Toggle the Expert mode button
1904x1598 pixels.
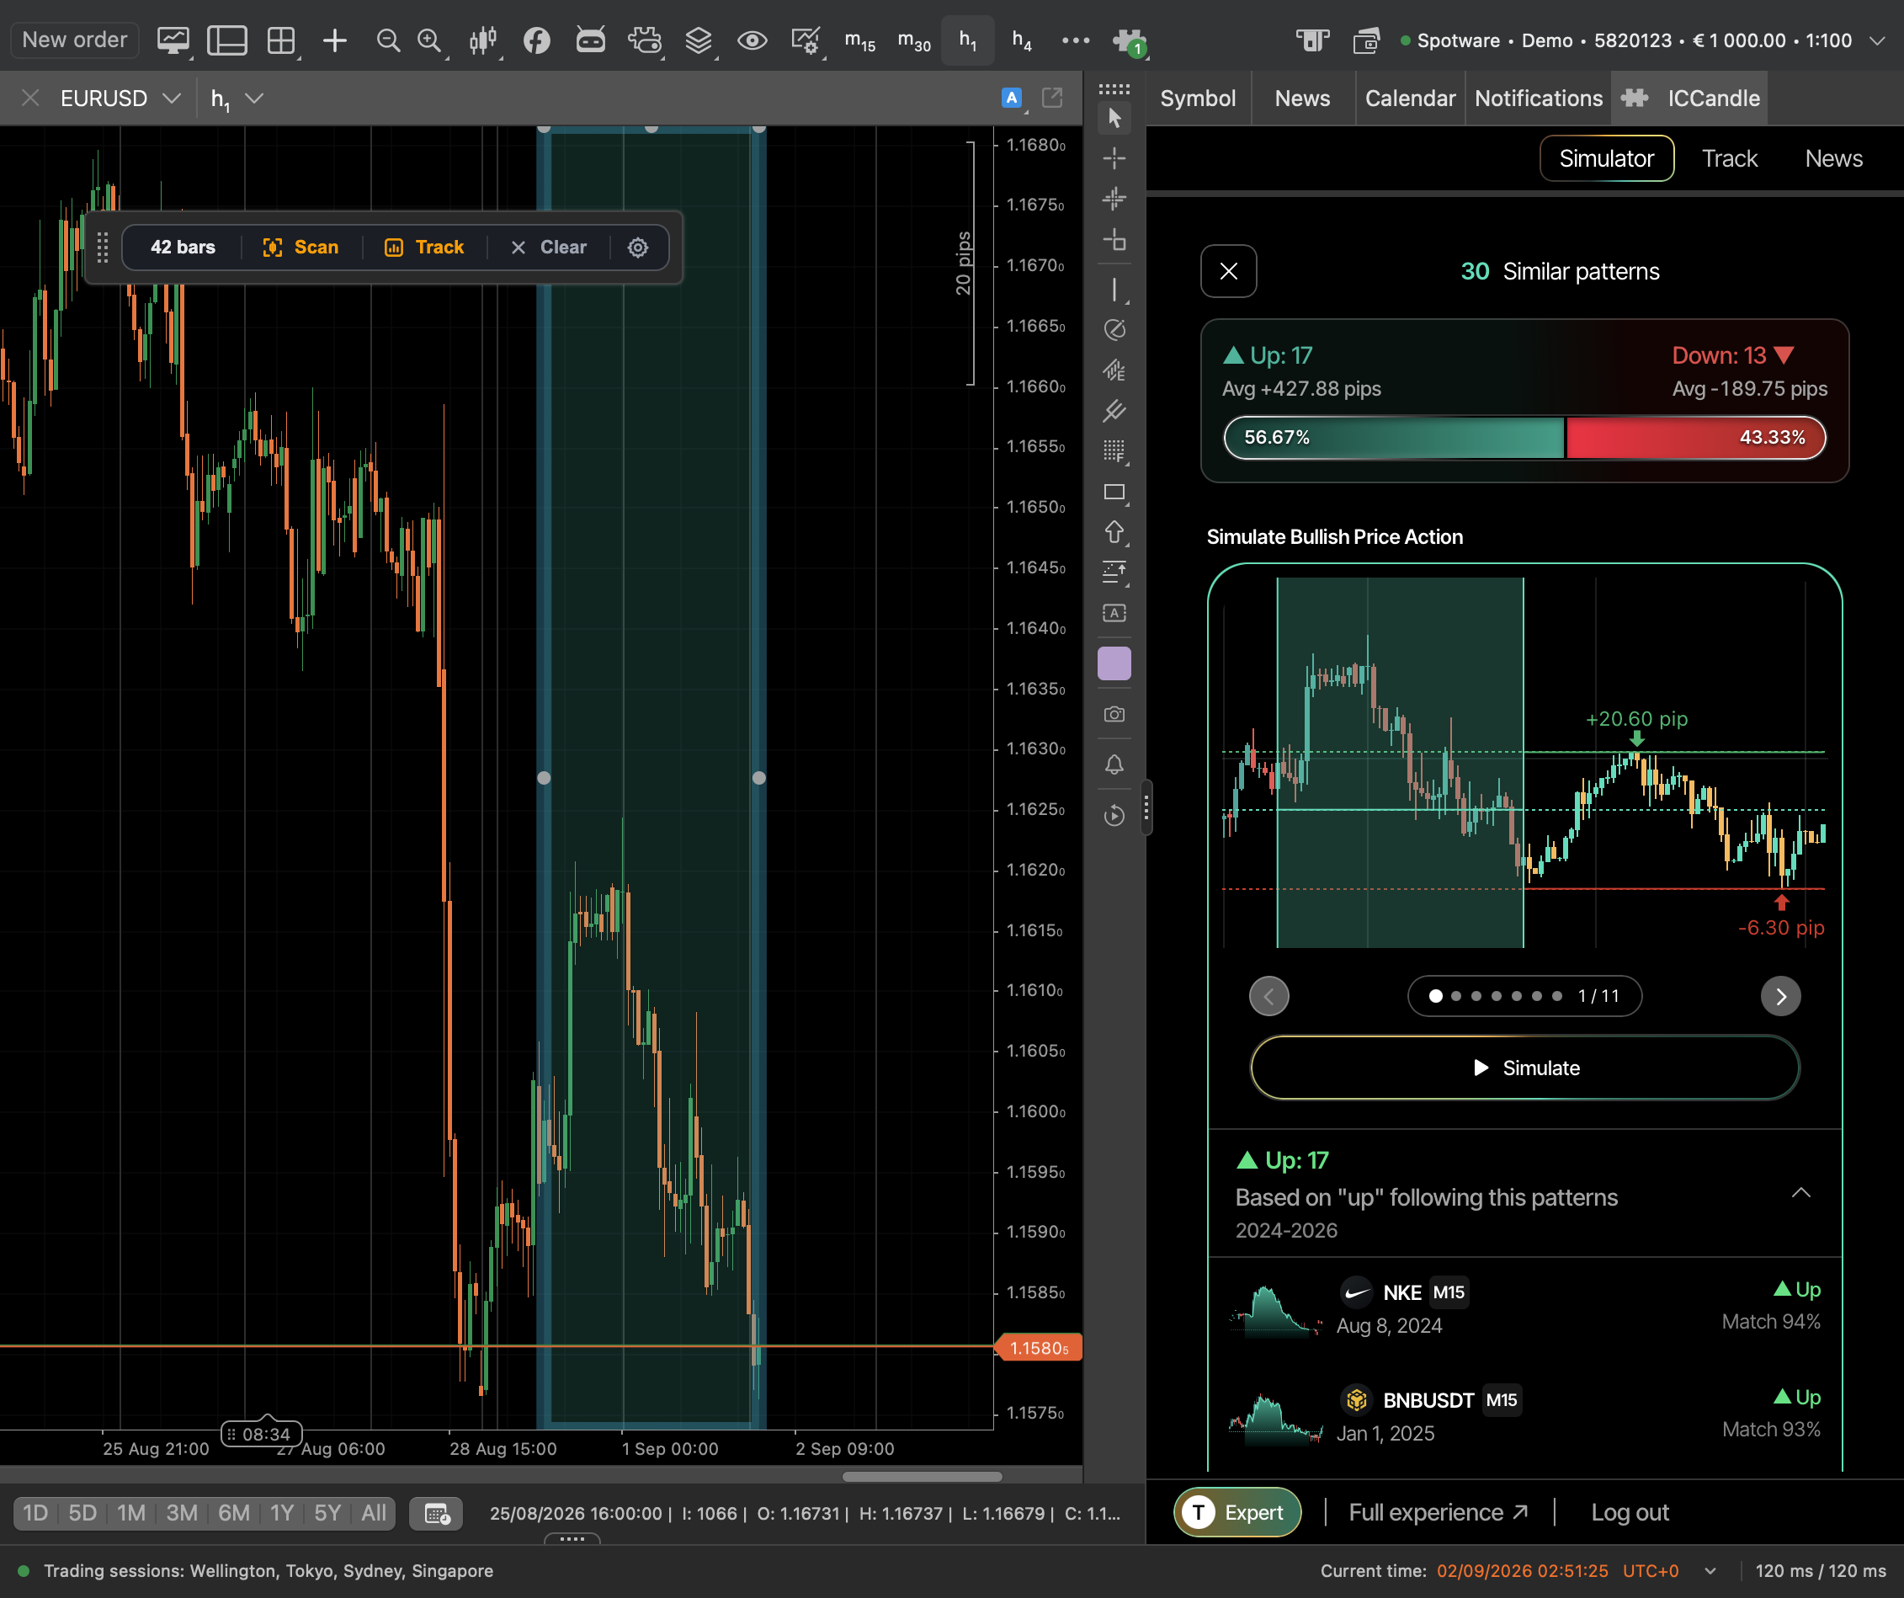(x=1237, y=1512)
